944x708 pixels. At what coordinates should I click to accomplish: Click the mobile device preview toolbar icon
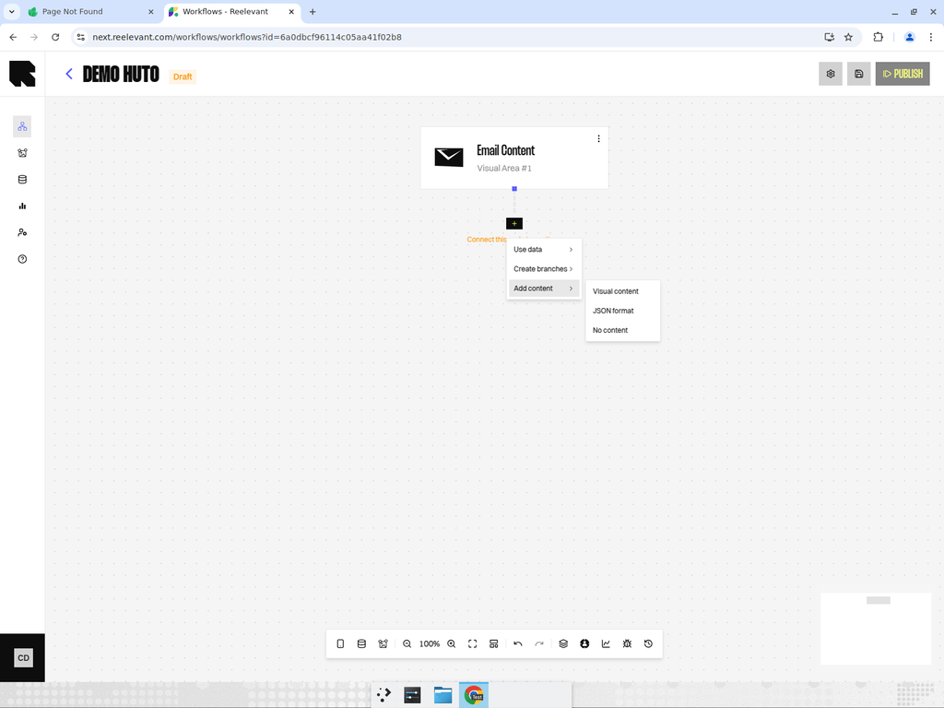coord(340,643)
